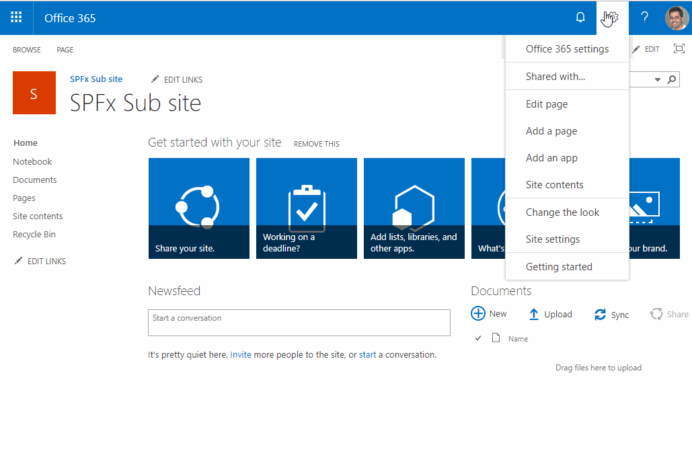Select Site contents in settings menu

pos(567,185)
